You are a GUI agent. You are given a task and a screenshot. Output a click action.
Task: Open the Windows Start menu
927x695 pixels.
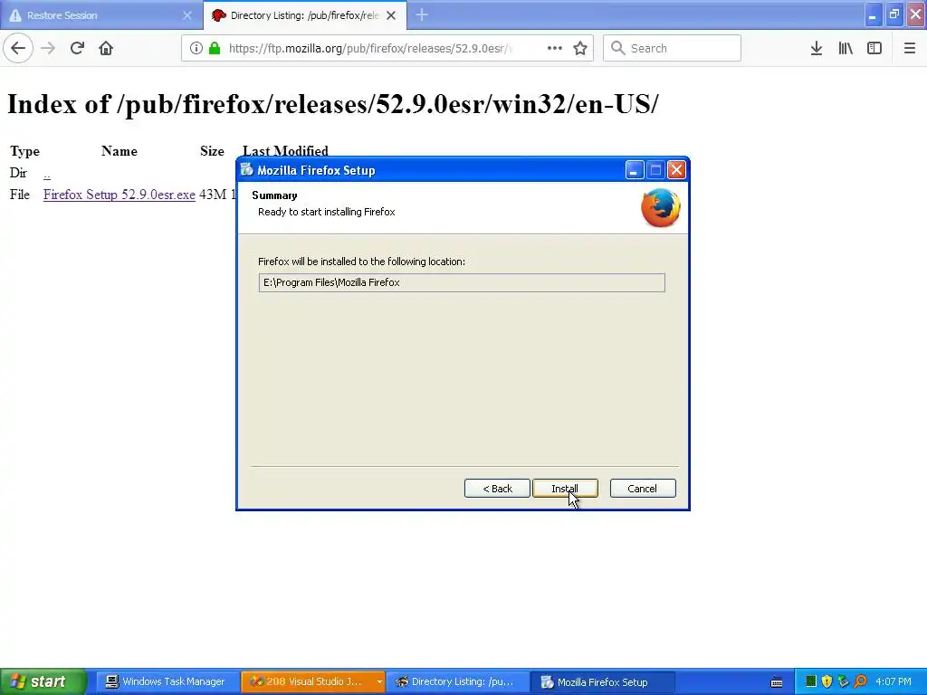tap(43, 681)
